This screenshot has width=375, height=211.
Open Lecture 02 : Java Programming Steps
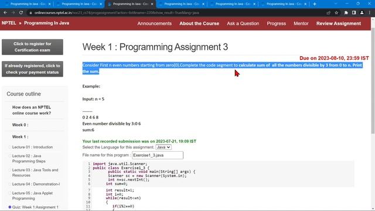[29, 158]
